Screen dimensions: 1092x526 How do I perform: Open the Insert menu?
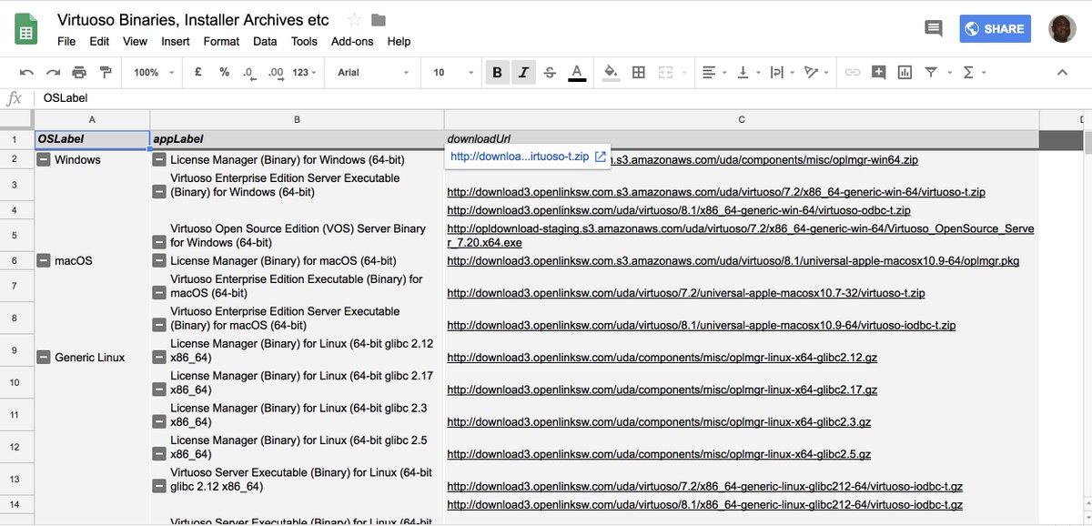(x=176, y=41)
